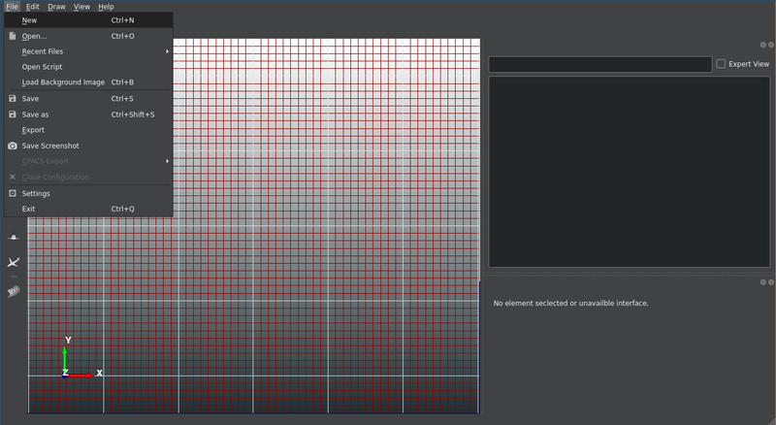Float the upper right dock panel
The height and width of the screenshot is (425, 776).
tap(761, 45)
